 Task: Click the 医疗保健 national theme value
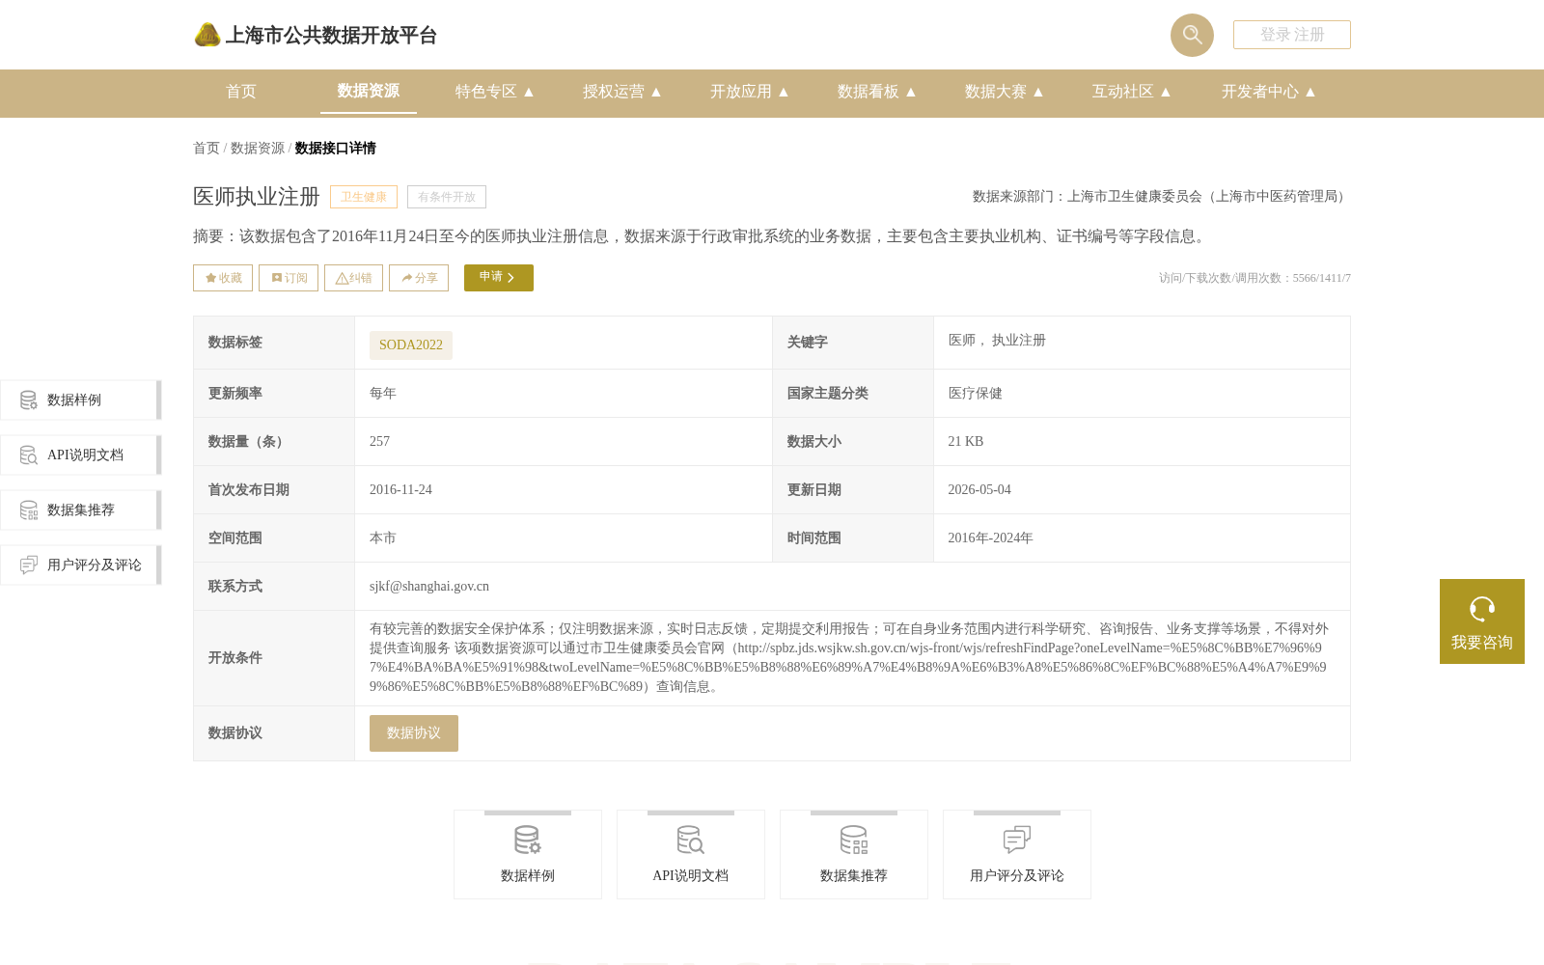point(975,393)
